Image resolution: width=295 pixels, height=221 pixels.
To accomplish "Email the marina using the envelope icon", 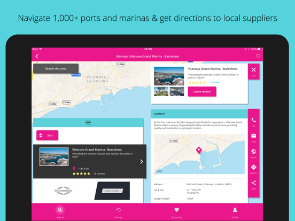I will click(254, 136).
